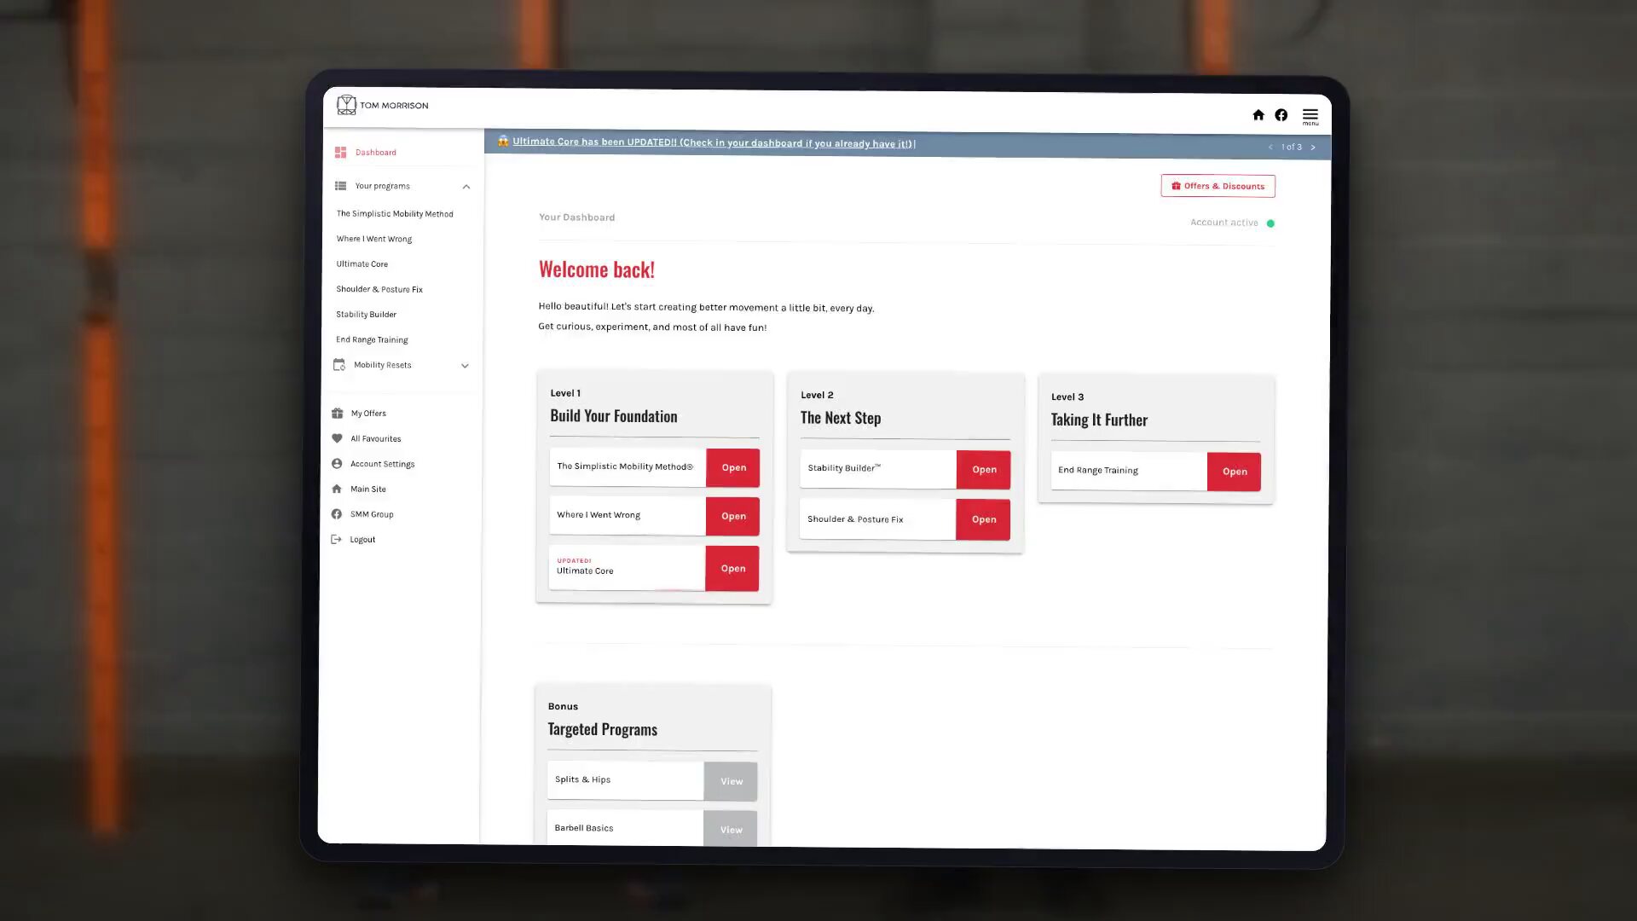Screen dimensions: 1637x921
Task: Click the Ultimate Core updated announcement link
Action: [713, 142]
